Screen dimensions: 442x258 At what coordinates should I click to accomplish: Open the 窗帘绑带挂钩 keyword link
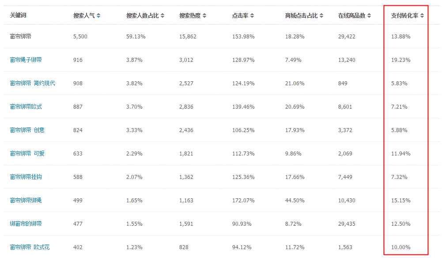(x=26, y=177)
